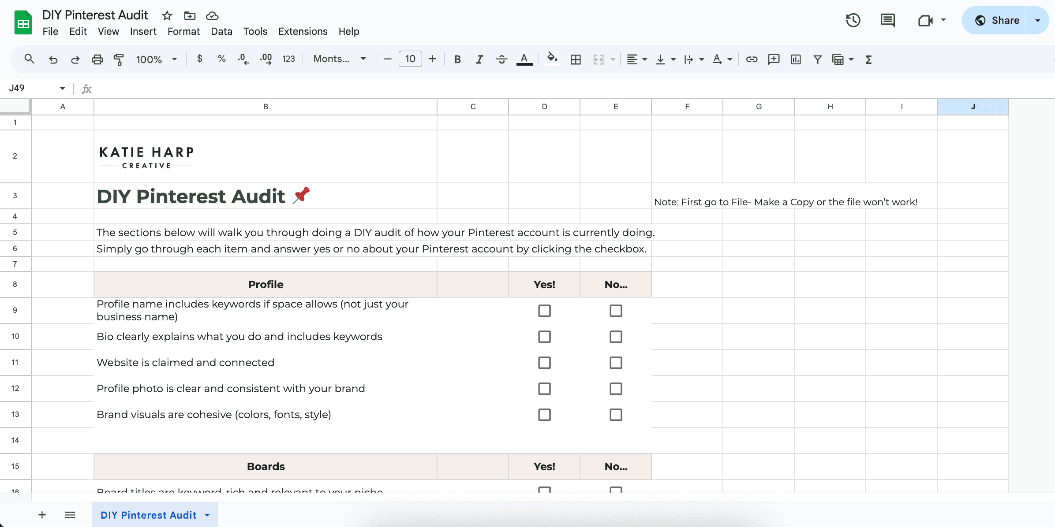Toggle bold formatting
The image size is (1055, 527).
click(457, 59)
